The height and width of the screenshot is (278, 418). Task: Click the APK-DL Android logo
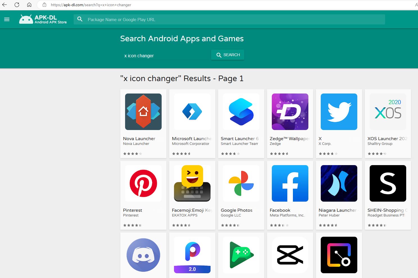(x=43, y=19)
